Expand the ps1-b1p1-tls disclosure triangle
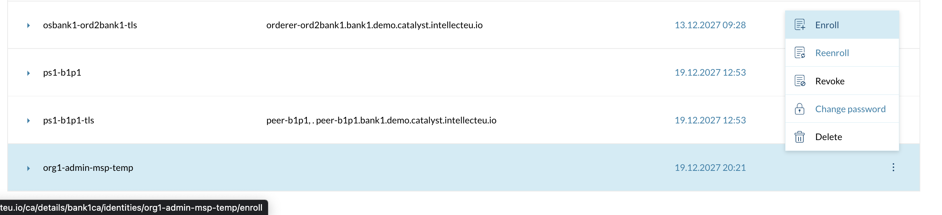 pos(29,120)
